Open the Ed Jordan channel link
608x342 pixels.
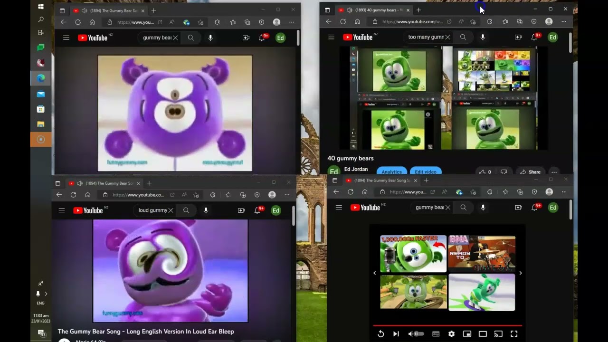pos(356,169)
